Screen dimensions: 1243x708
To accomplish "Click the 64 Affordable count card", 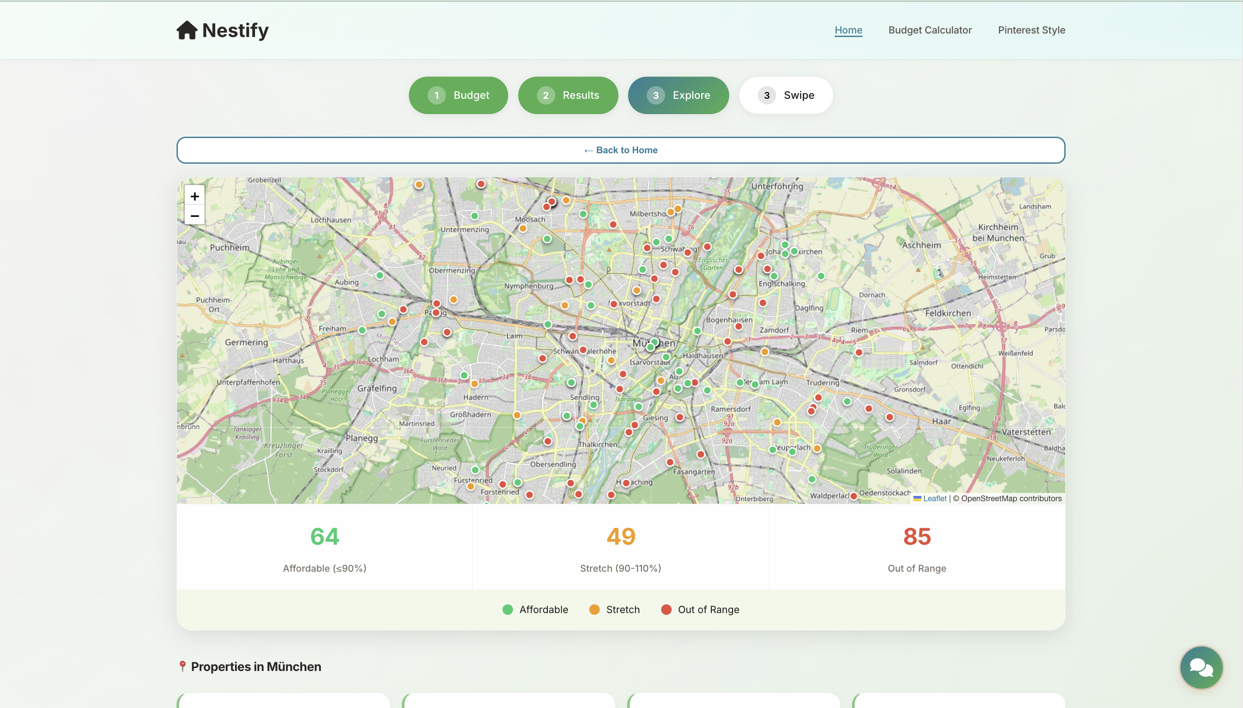I will (325, 547).
